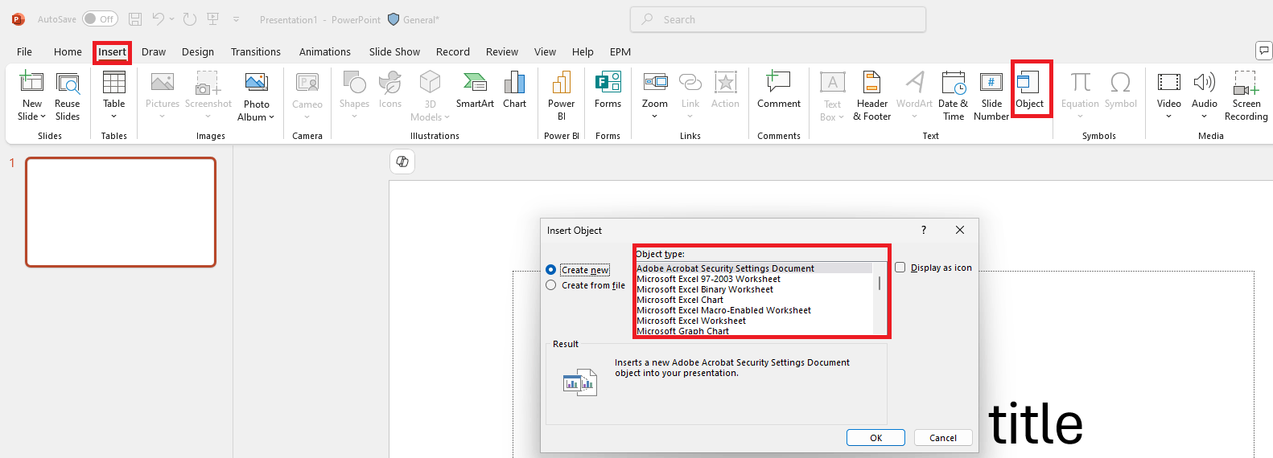This screenshot has width=1273, height=458.
Task: Click the Video icon
Action: [x=1168, y=82]
